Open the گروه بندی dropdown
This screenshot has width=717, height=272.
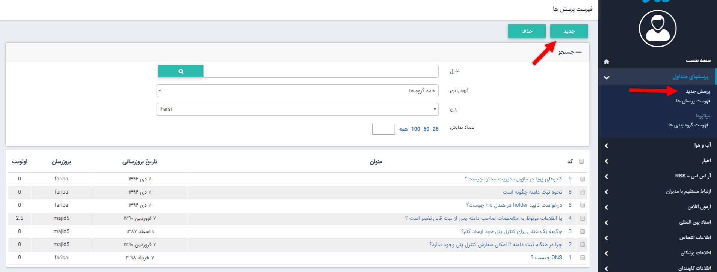(x=297, y=91)
